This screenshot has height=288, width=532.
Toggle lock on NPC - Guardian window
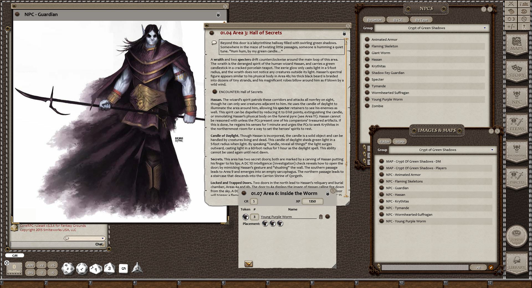click(x=218, y=14)
